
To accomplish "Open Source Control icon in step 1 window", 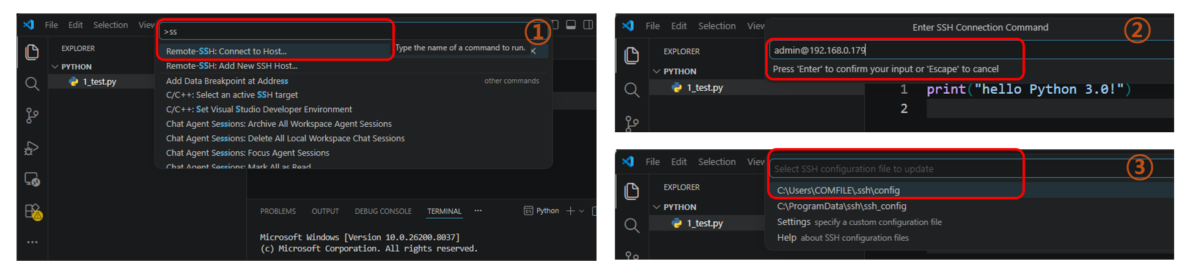I will tap(32, 116).
